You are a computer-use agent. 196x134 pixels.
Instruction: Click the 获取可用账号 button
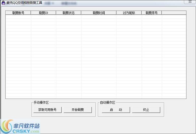coord(48,110)
